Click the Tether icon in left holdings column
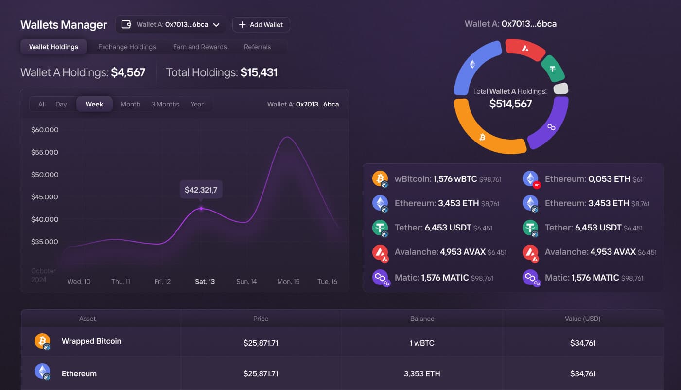The image size is (681, 390). (x=381, y=228)
